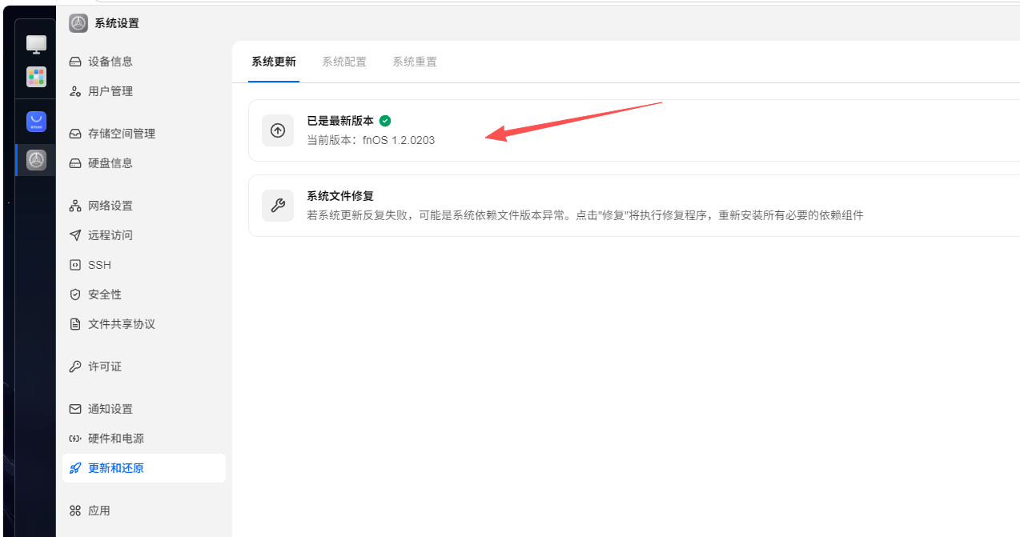Click the 应用 apps grid icon

coord(75,511)
